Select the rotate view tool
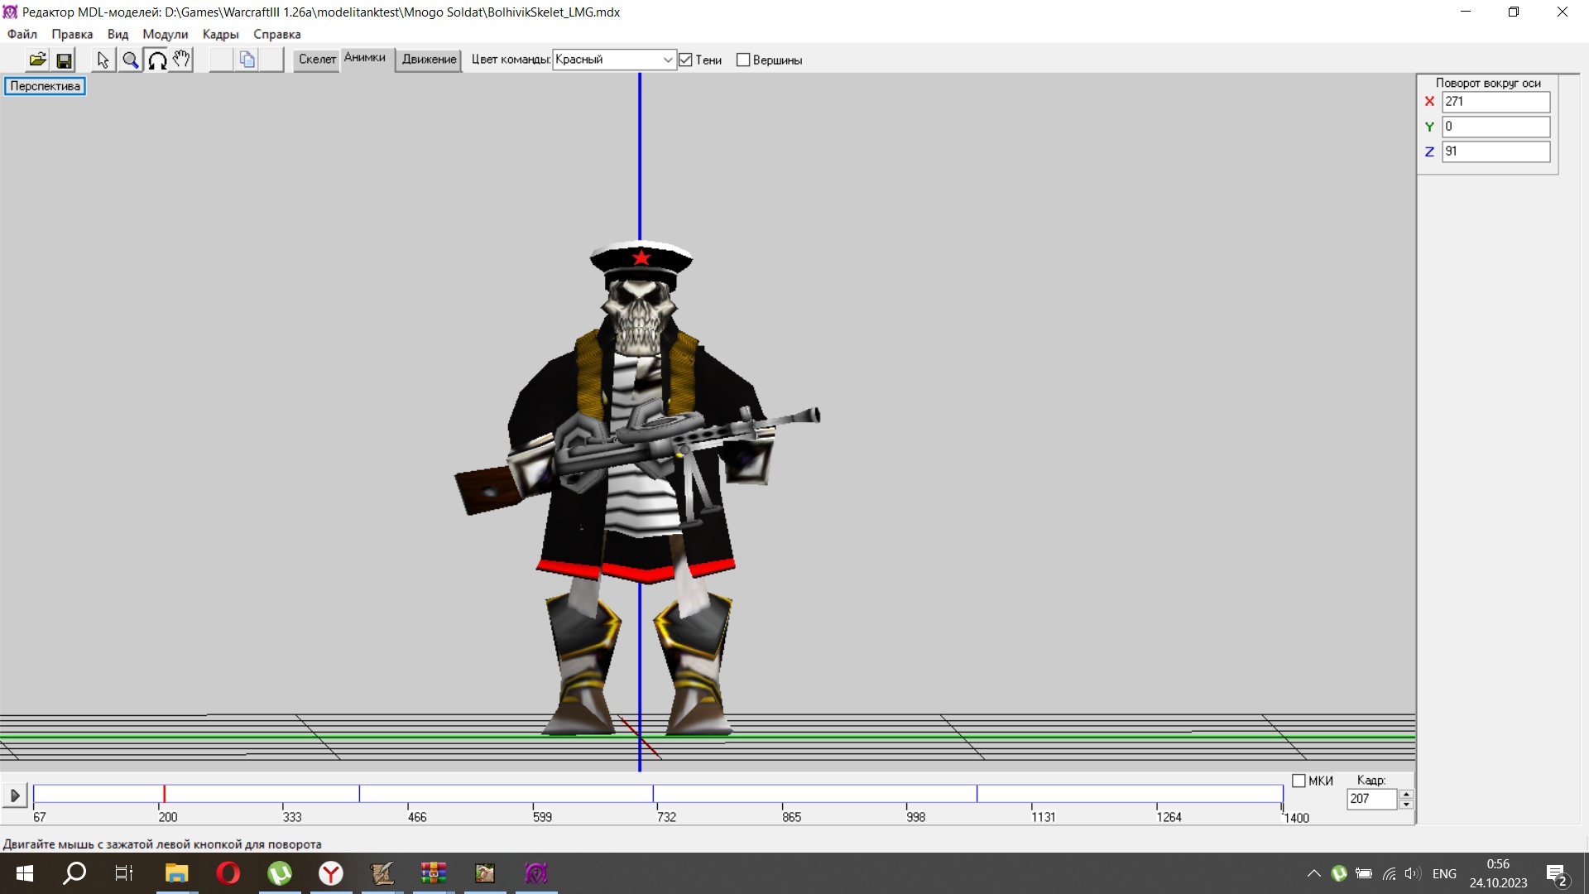Image resolution: width=1589 pixels, height=894 pixels. [x=156, y=60]
